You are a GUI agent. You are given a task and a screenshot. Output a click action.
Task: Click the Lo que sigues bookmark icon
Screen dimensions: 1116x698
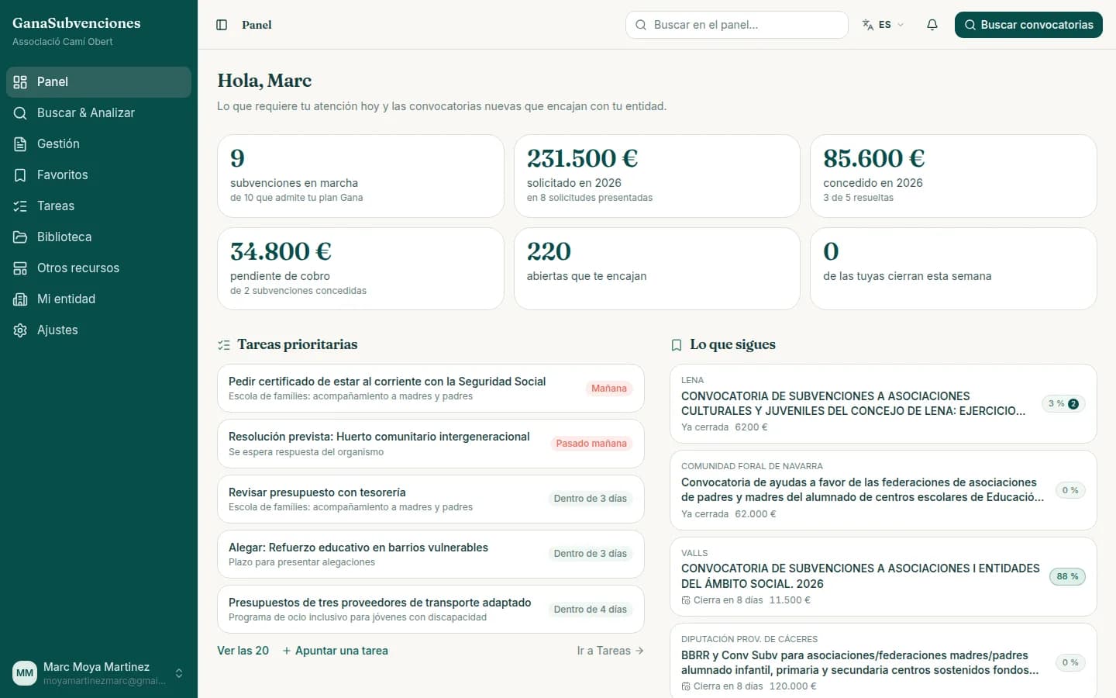point(677,345)
